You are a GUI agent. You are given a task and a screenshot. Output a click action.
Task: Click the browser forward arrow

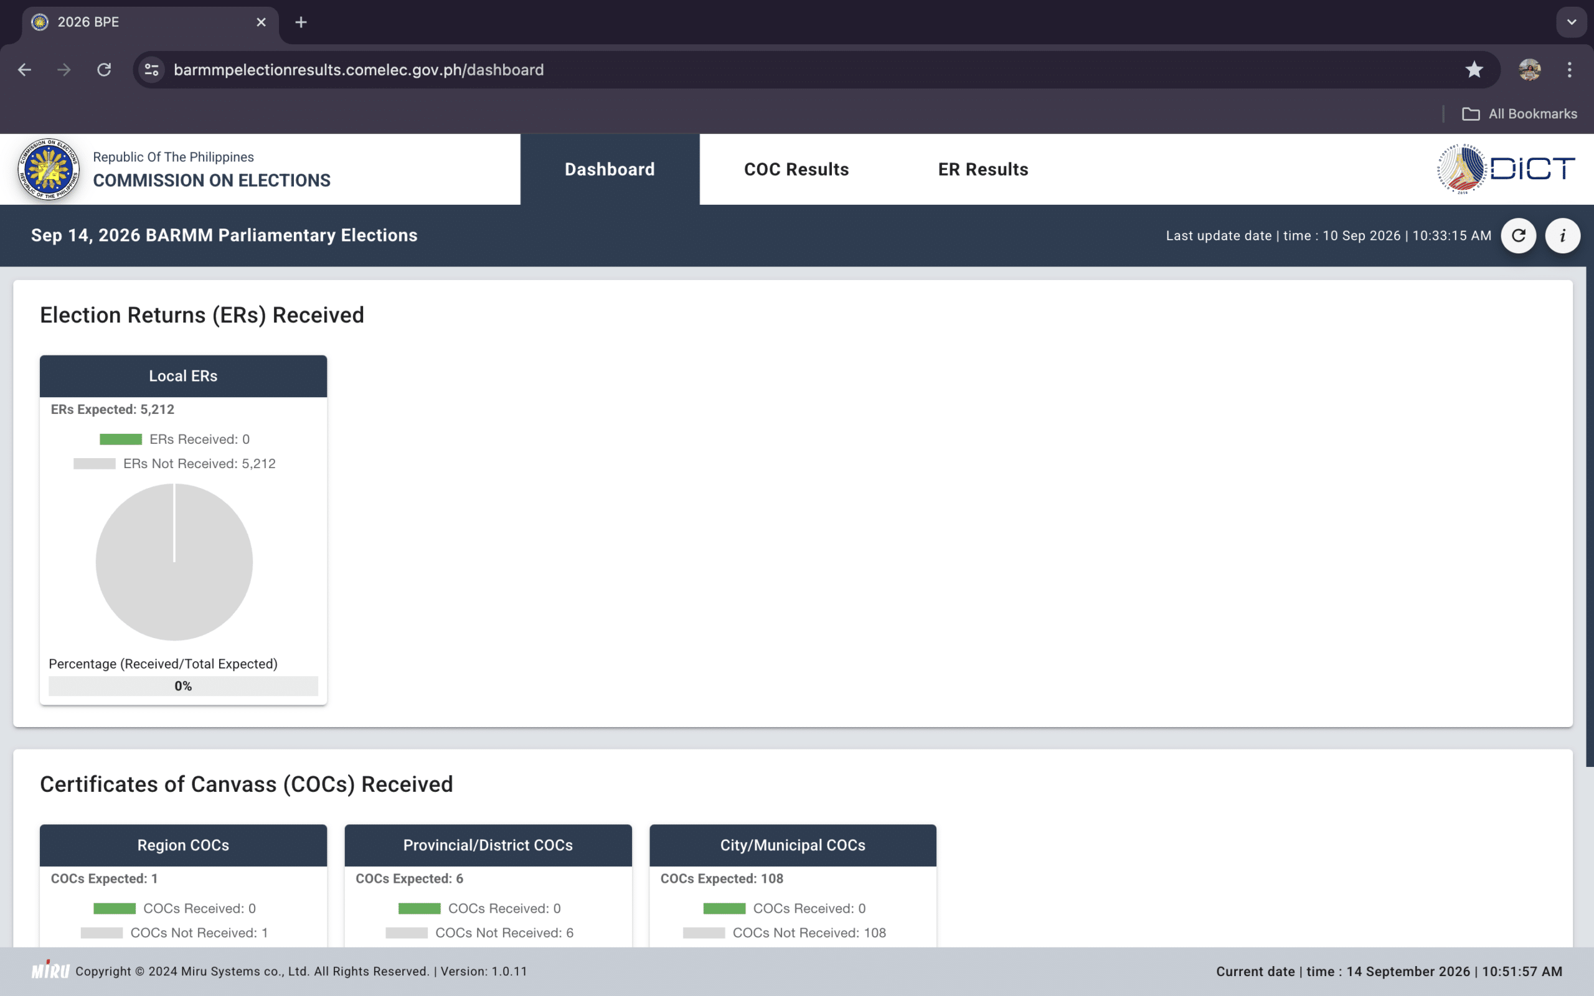[64, 70]
